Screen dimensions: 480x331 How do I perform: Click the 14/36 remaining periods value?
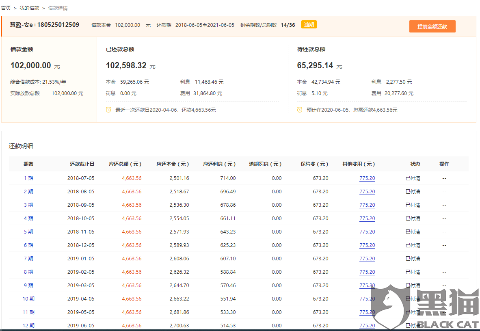pyautogui.click(x=288, y=25)
